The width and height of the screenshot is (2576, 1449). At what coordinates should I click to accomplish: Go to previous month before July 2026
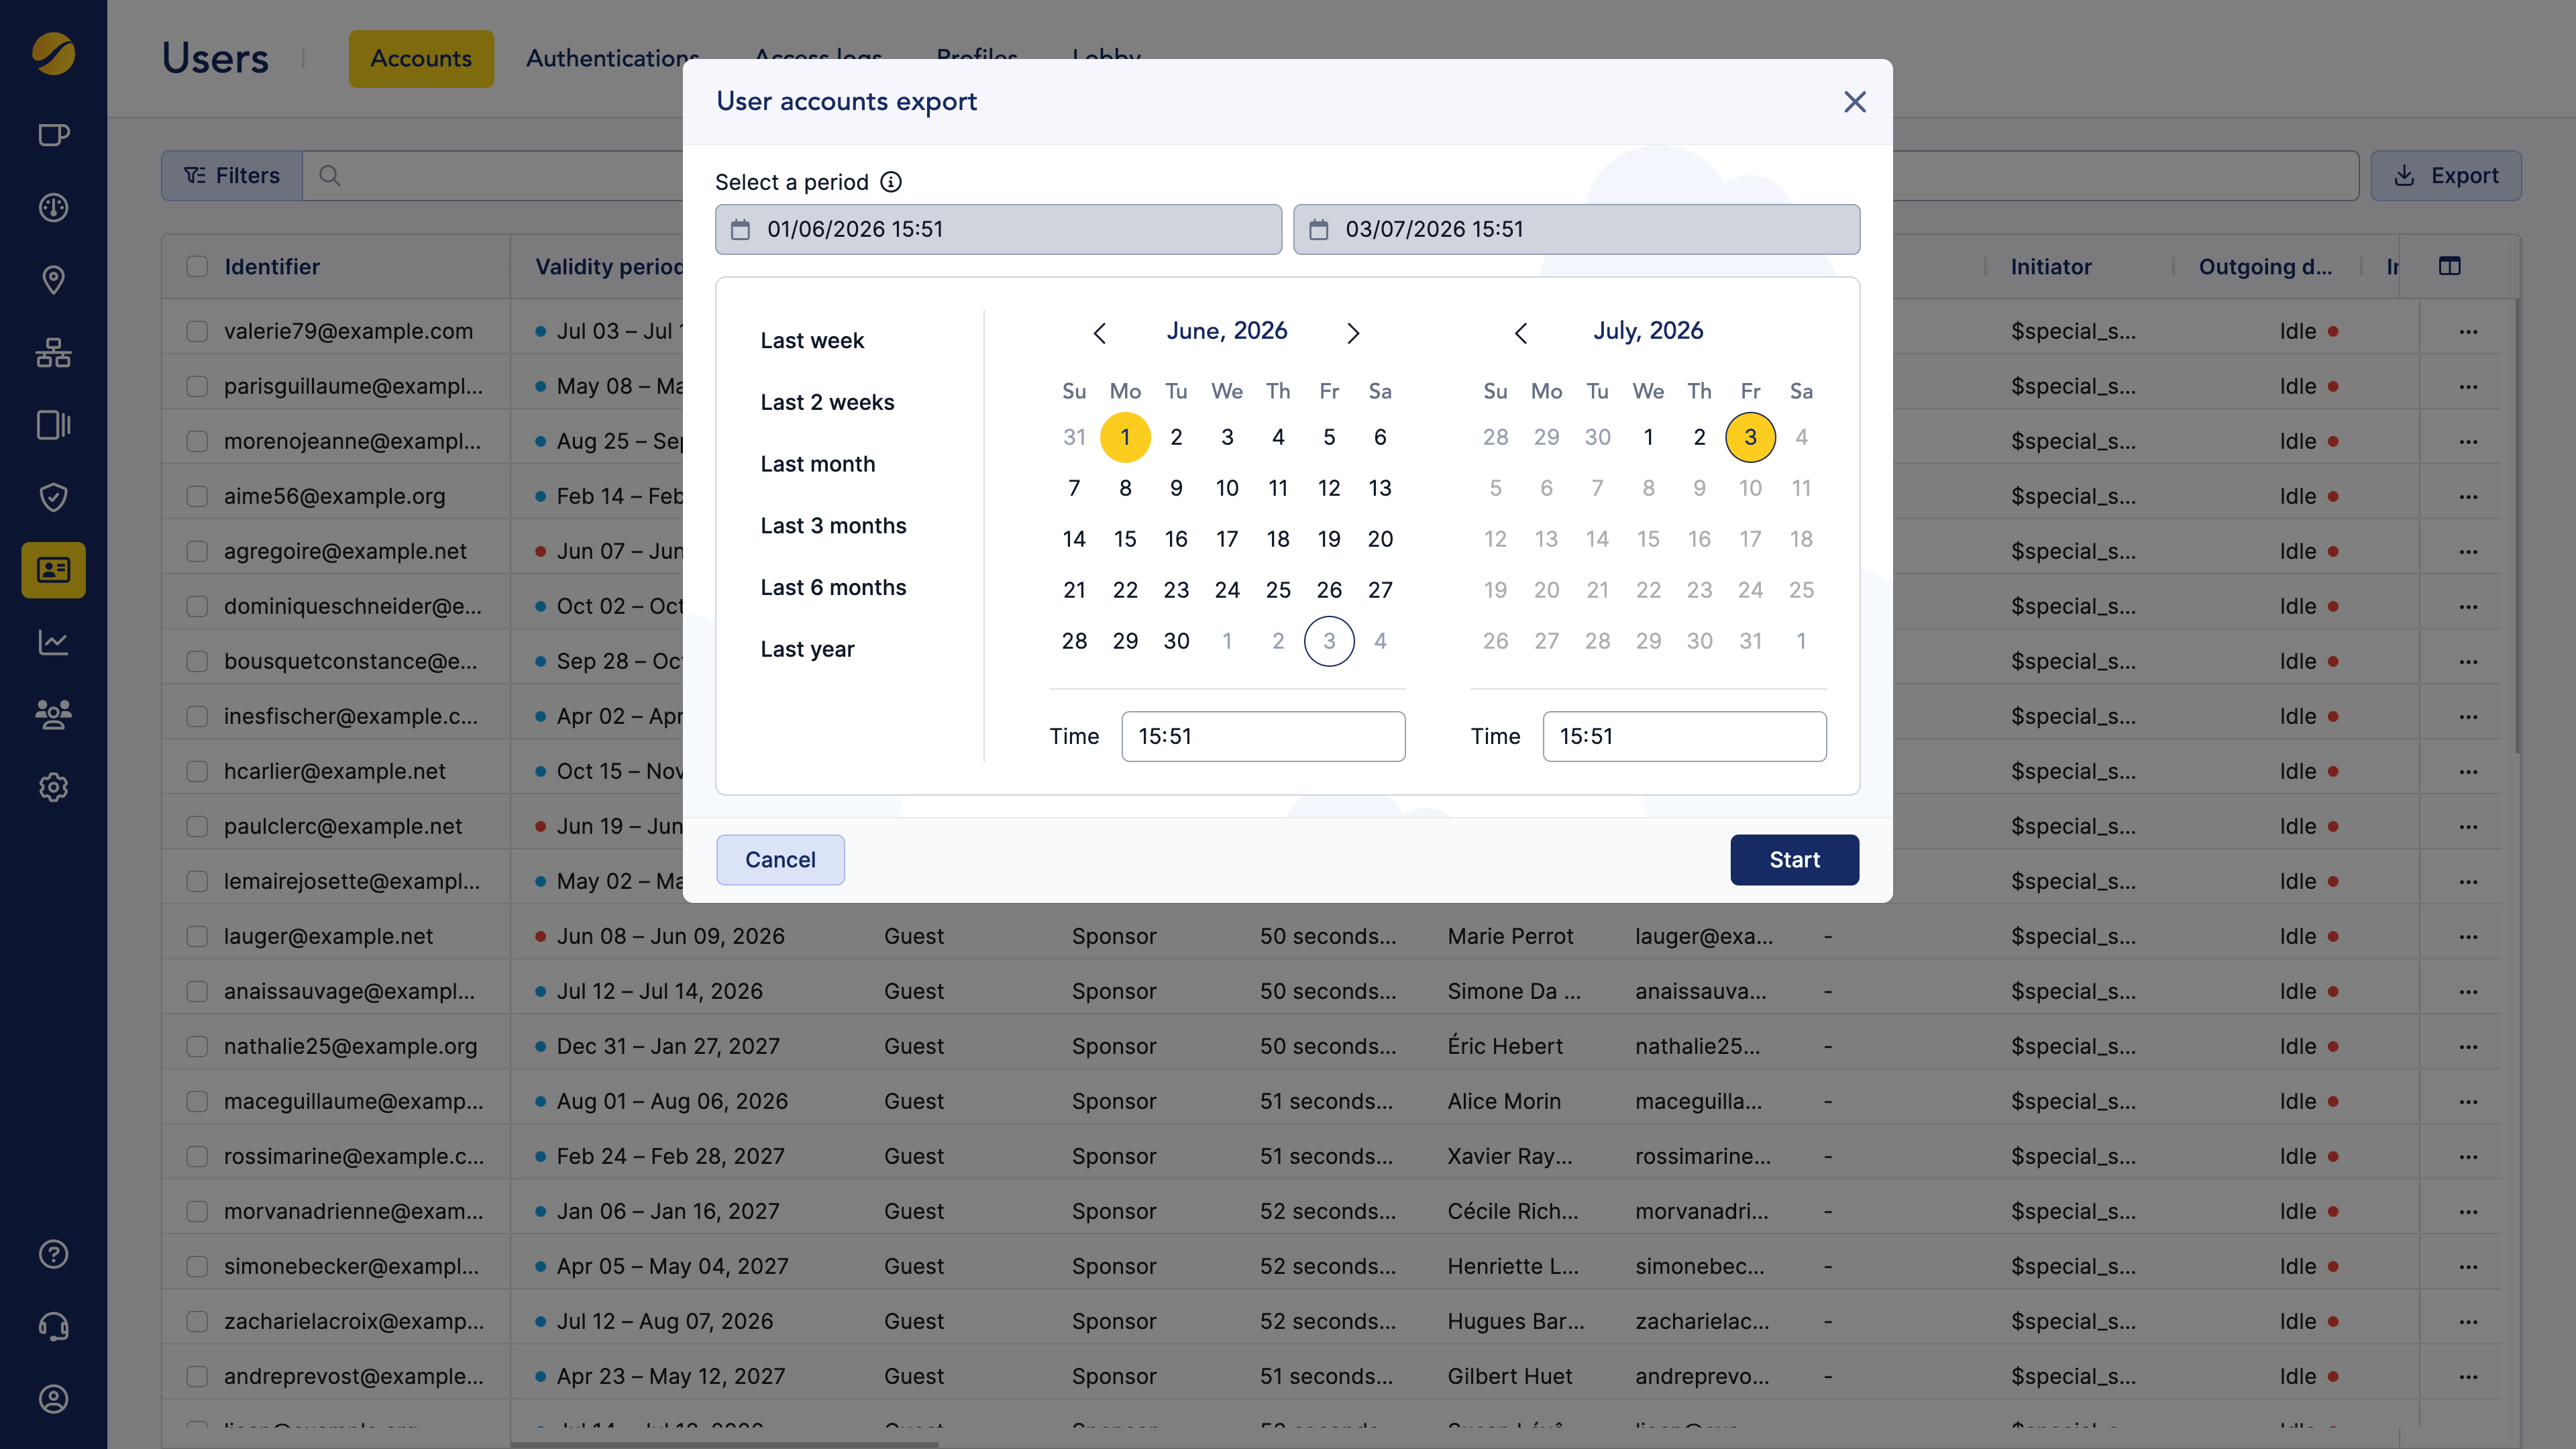(1521, 333)
